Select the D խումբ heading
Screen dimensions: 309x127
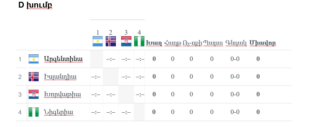point(35,5)
